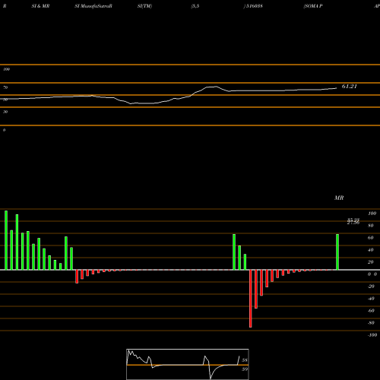Open the mini RSI overview thumbnail chart
The image size is (380, 380).
pyautogui.click(x=188, y=364)
